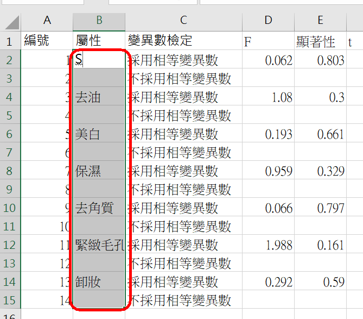This screenshot has height=319, width=363.
Task: Select the 美白 cell
Action: tap(99, 134)
